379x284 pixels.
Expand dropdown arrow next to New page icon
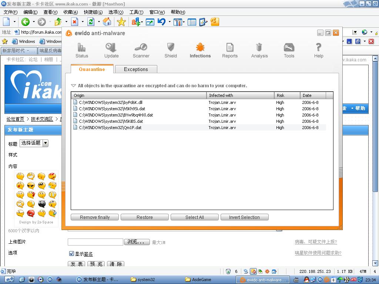tap(14, 22)
